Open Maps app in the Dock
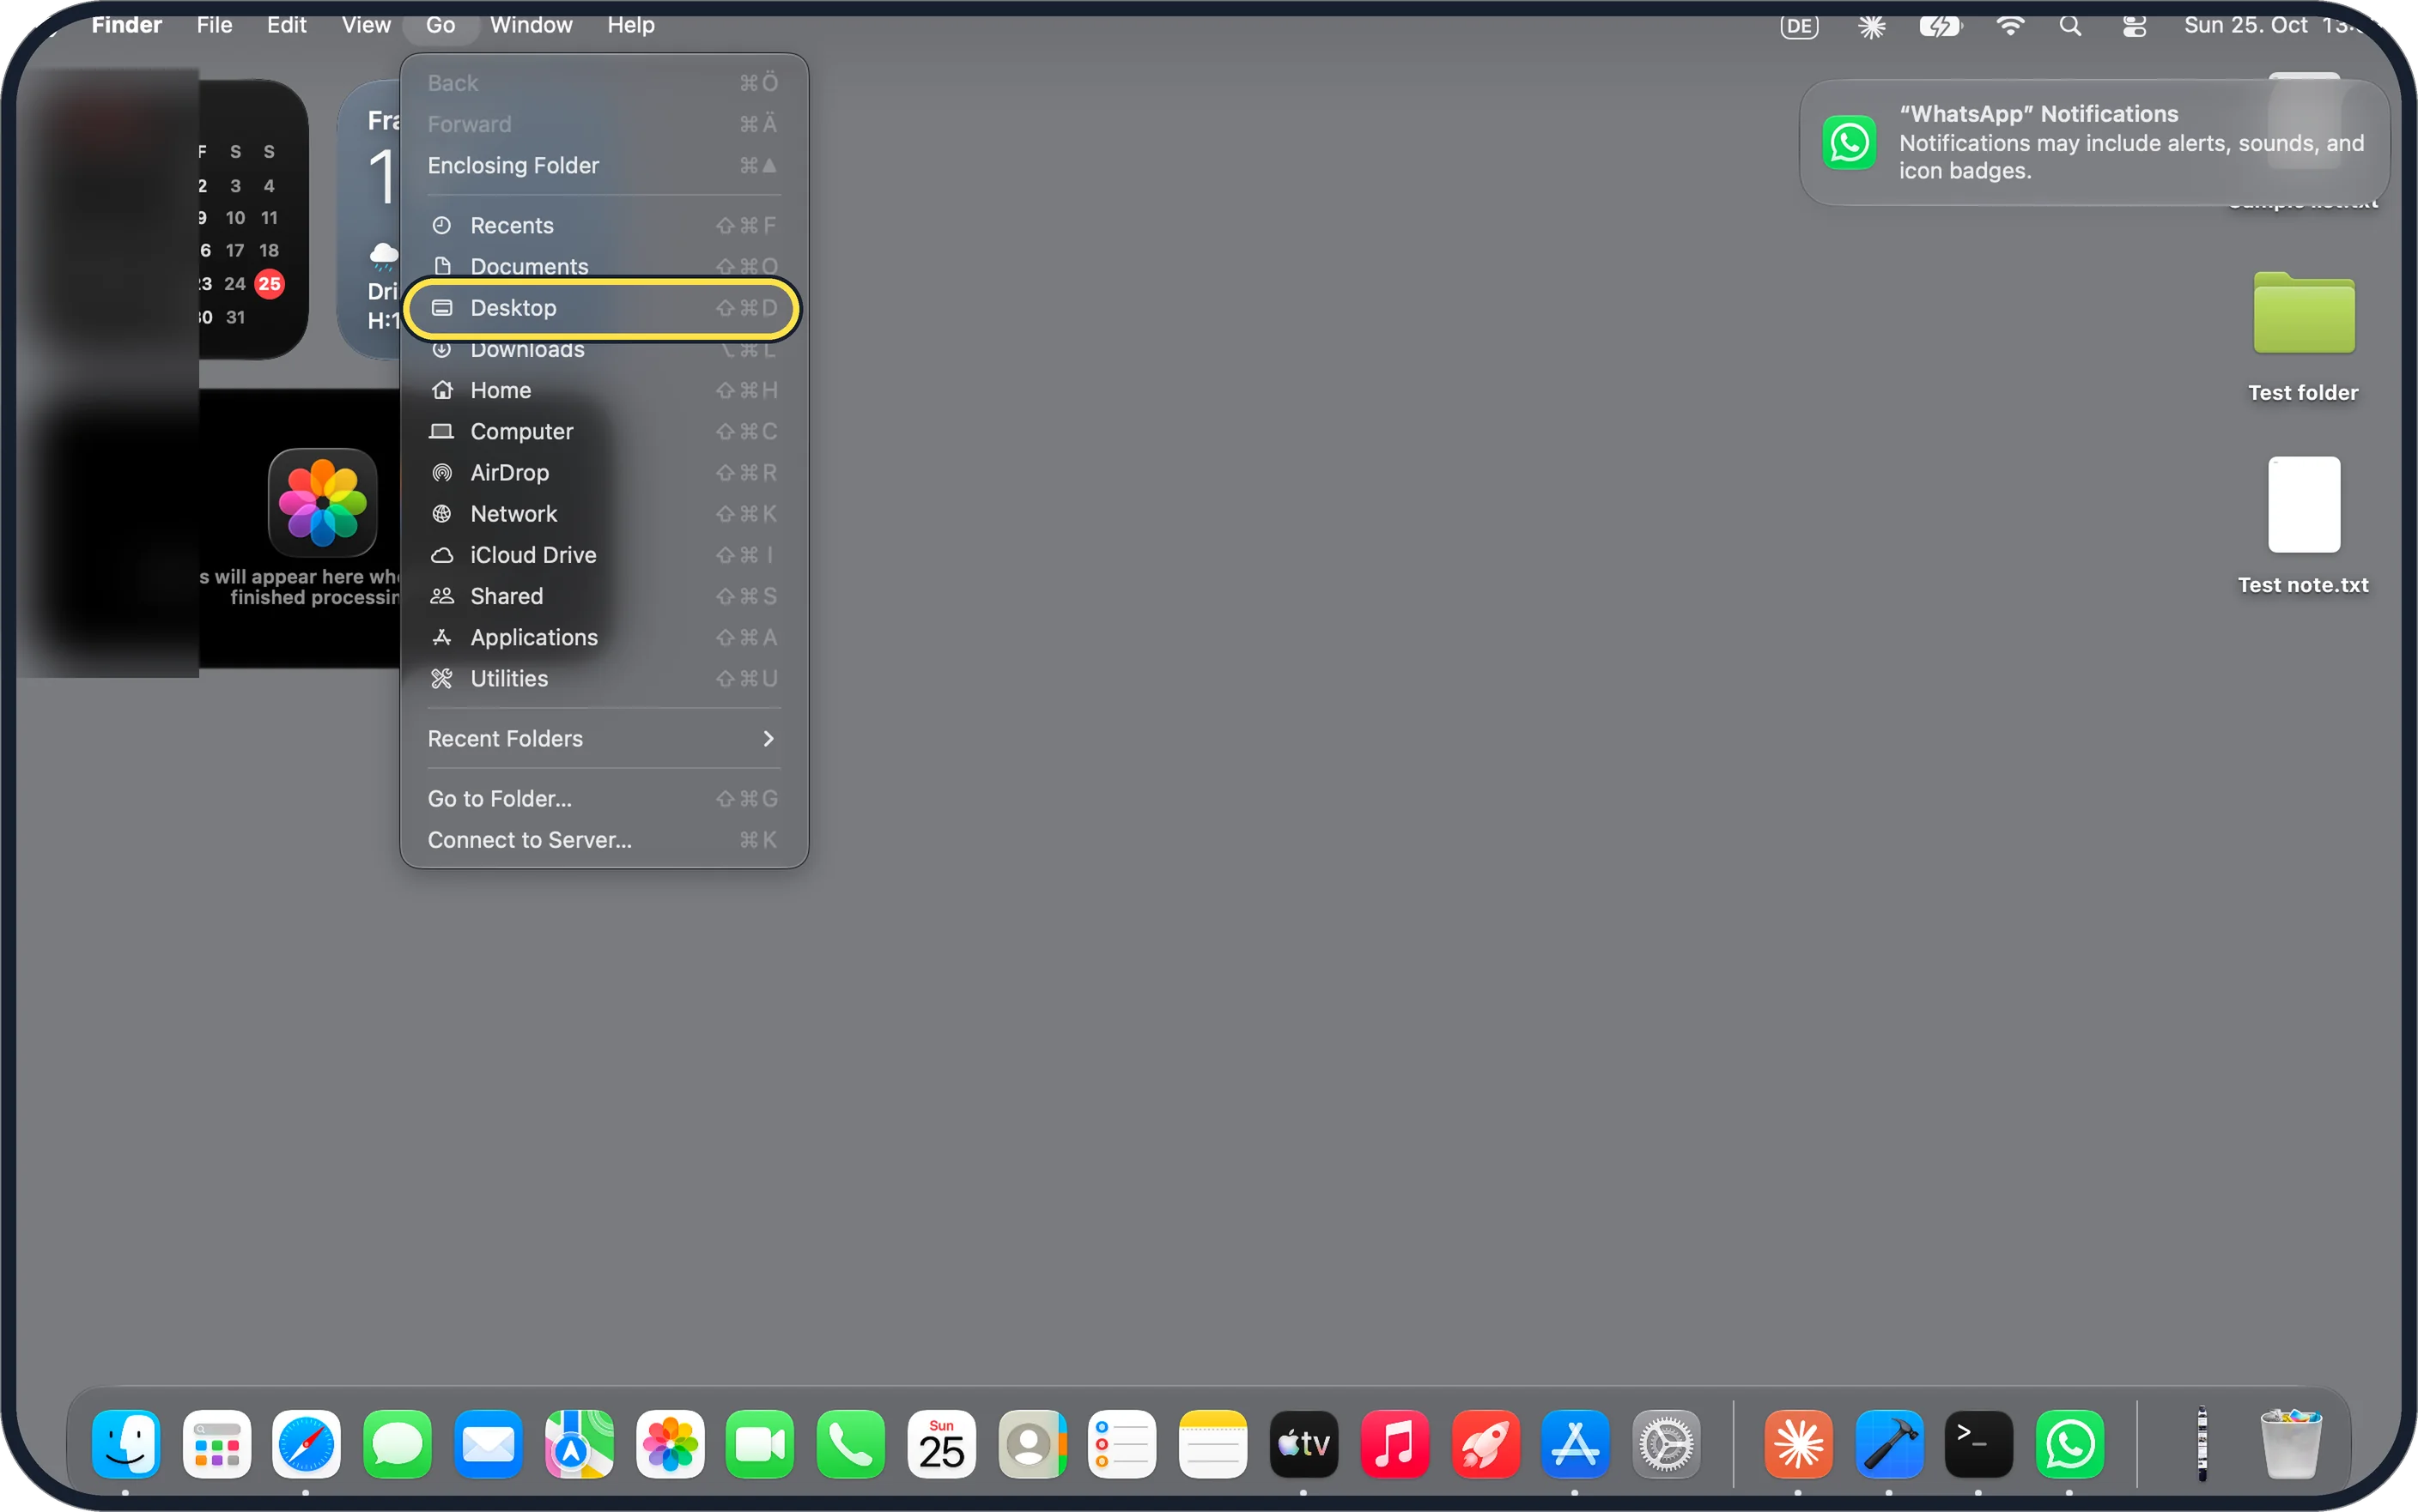The width and height of the screenshot is (2418, 1512). pos(580,1444)
